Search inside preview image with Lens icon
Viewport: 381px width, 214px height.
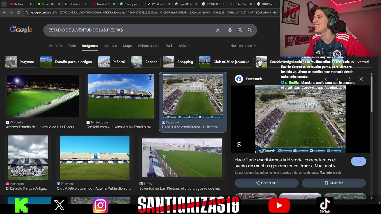click(x=239, y=144)
